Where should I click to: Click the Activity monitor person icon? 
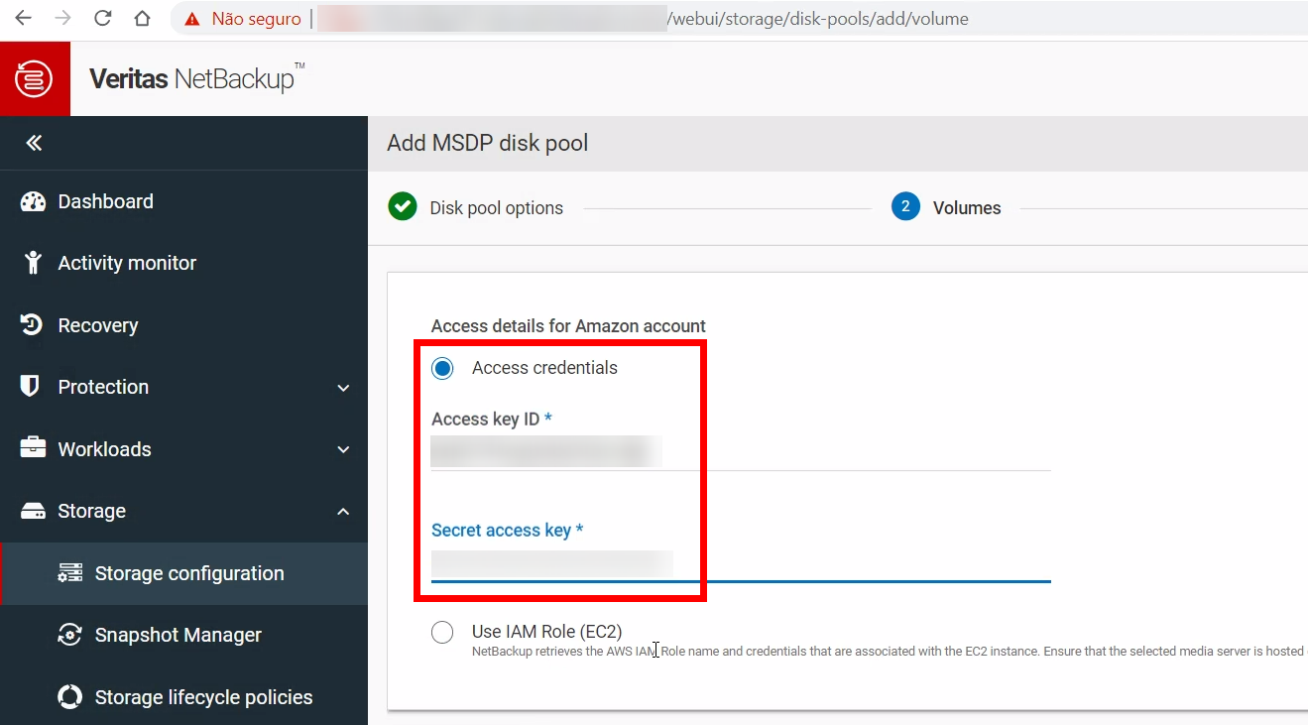click(x=33, y=263)
